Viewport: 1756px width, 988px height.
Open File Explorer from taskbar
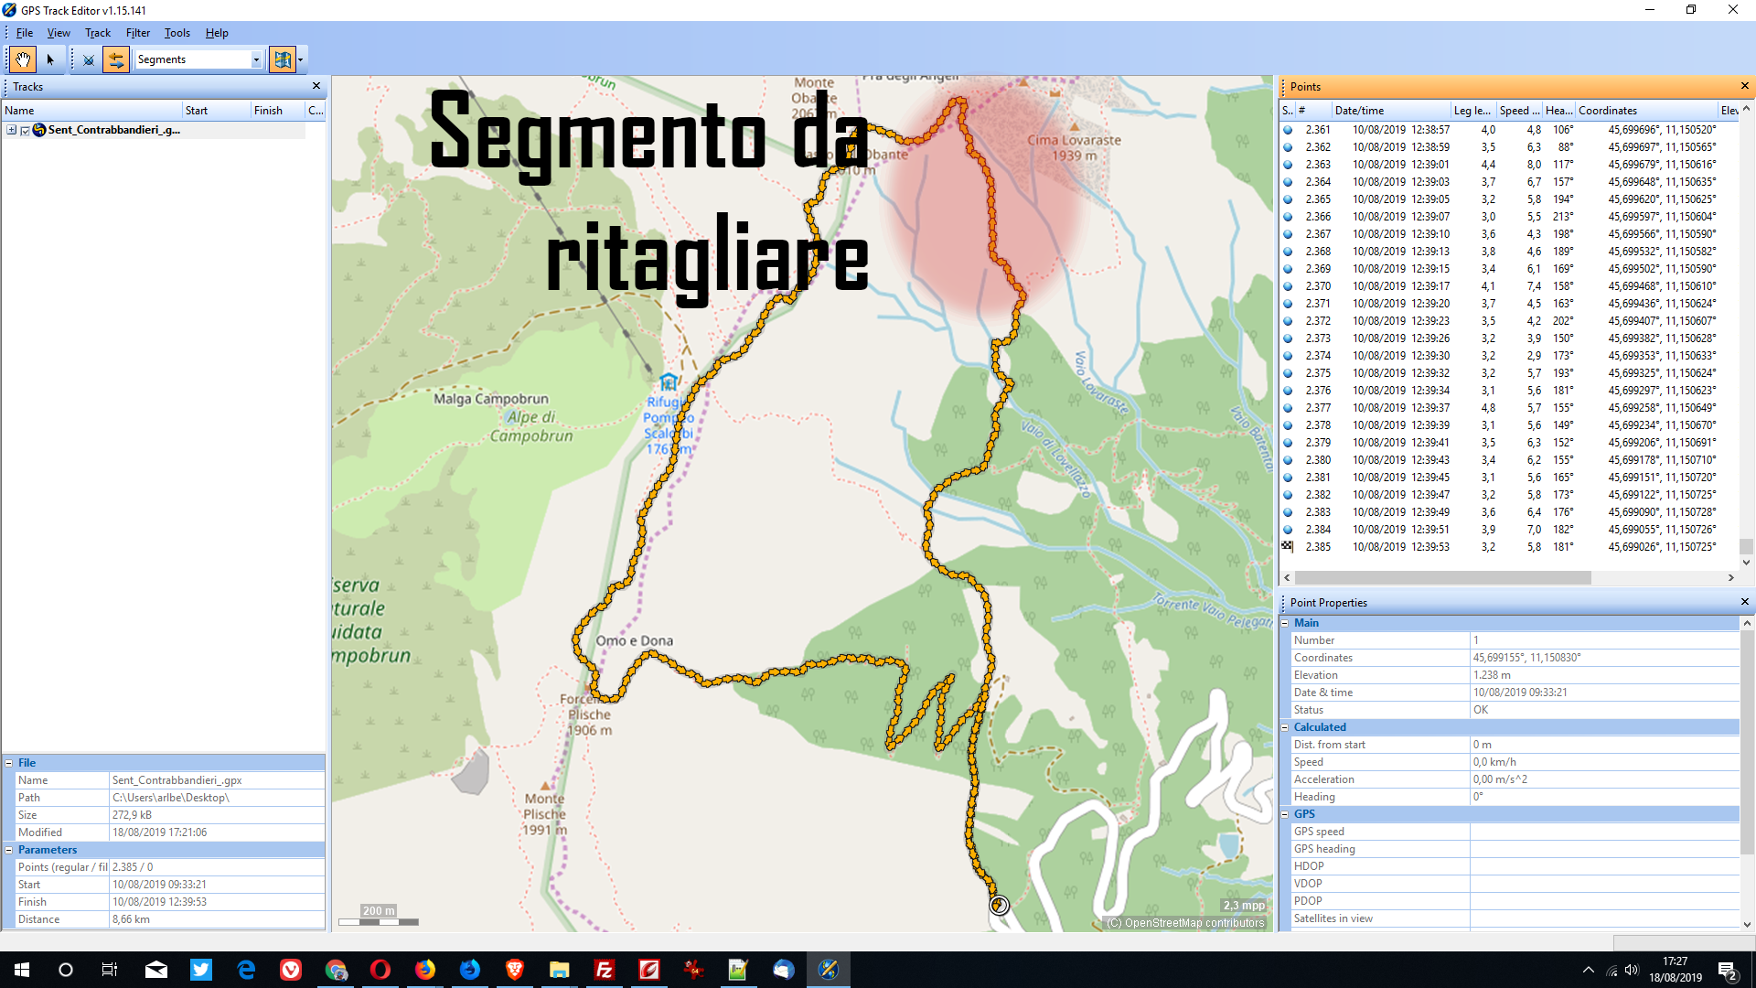tap(560, 970)
